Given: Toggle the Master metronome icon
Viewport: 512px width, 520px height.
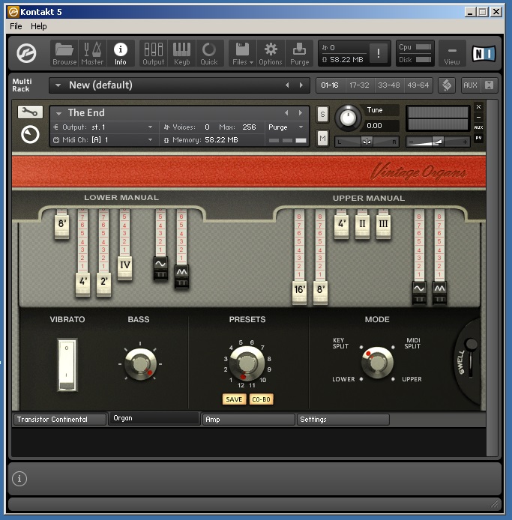Looking at the screenshot, I should pos(92,52).
